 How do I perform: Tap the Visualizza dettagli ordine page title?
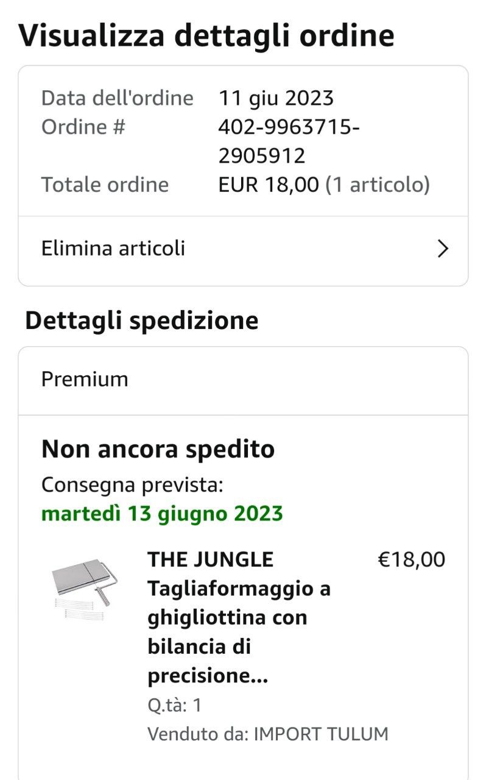(x=206, y=35)
